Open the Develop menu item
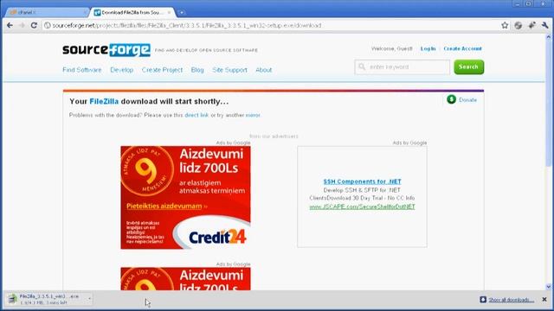This screenshot has width=554, height=311. [x=122, y=70]
